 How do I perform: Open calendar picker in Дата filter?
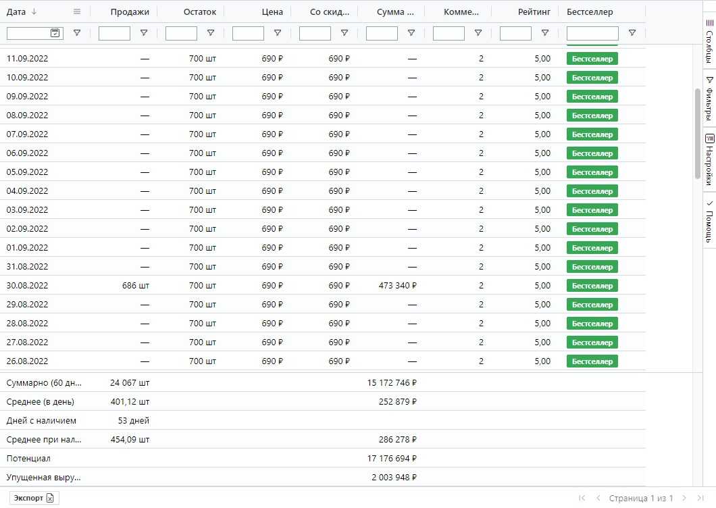(55, 33)
